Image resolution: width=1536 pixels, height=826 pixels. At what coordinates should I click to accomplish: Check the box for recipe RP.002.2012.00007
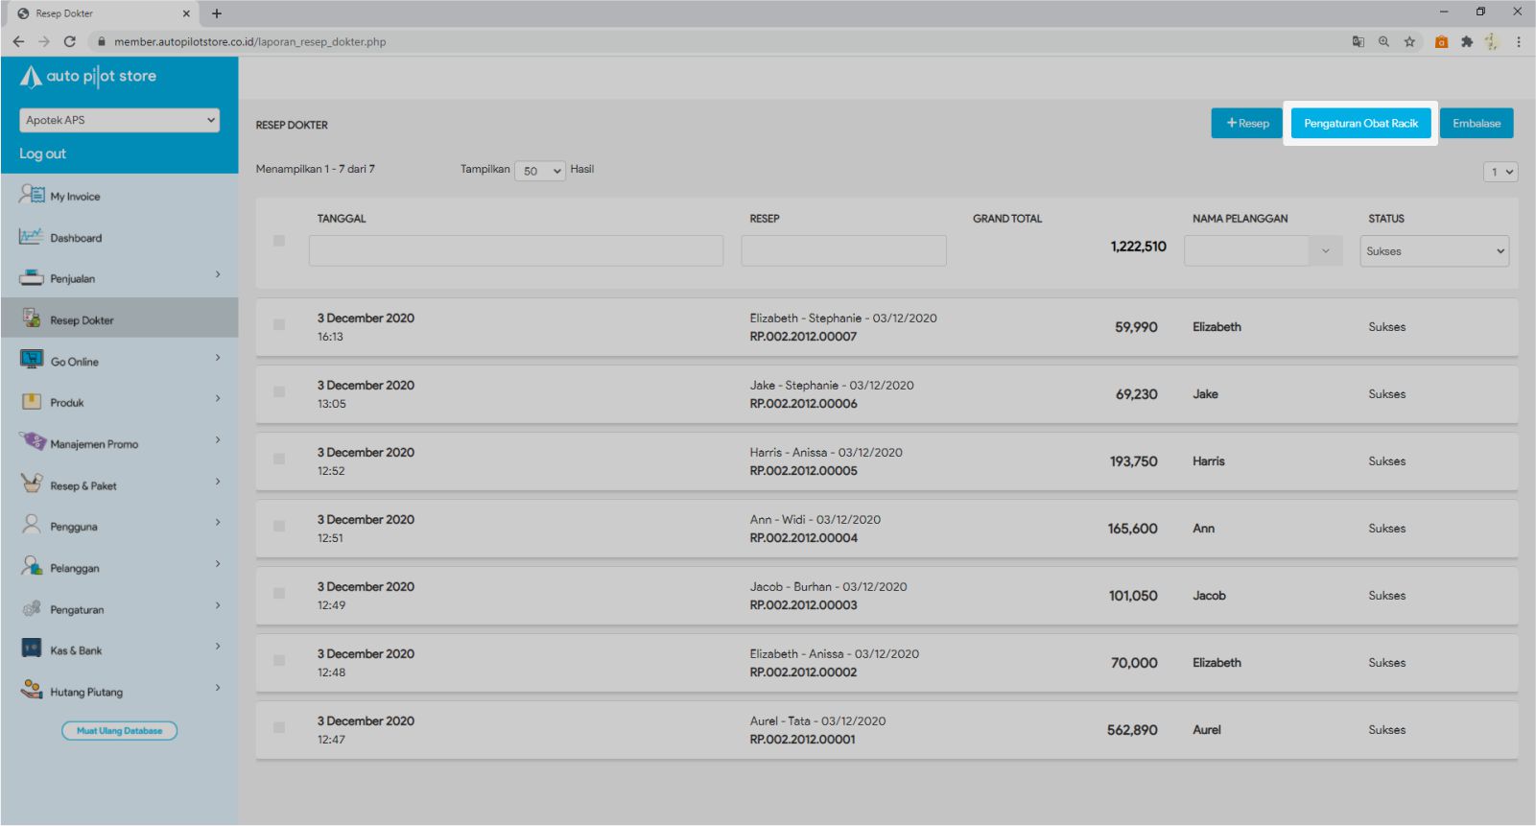click(279, 325)
